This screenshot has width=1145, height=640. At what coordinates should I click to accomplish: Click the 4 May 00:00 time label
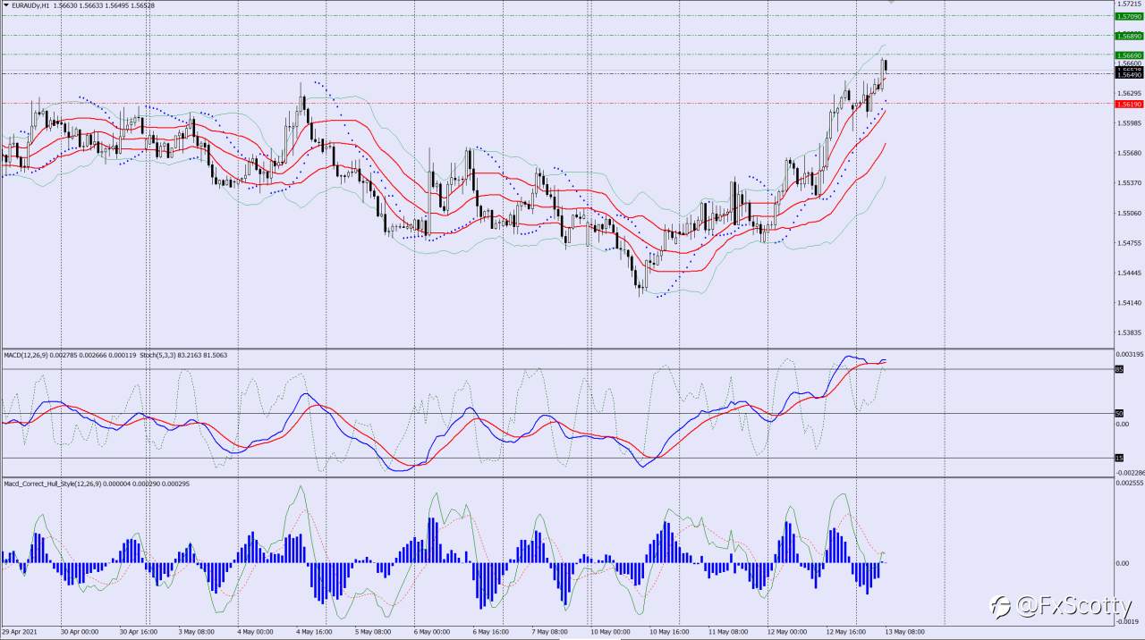coord(255,630)
